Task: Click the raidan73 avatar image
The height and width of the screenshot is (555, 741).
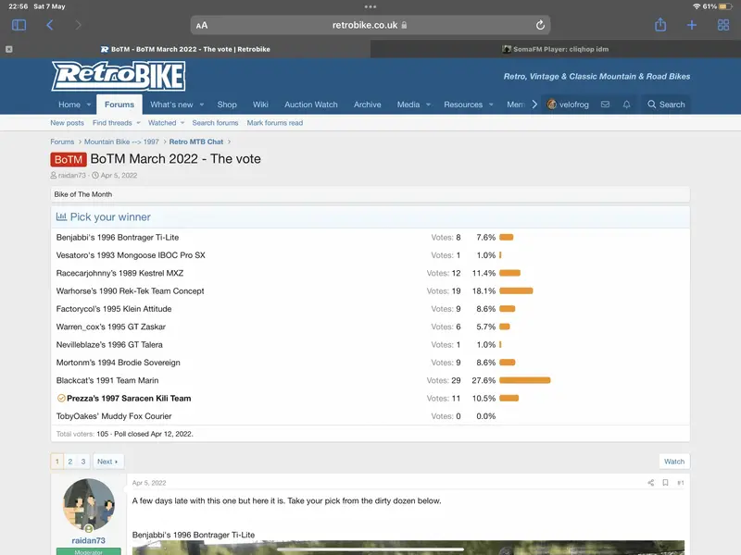Action: tap(88, 504)
